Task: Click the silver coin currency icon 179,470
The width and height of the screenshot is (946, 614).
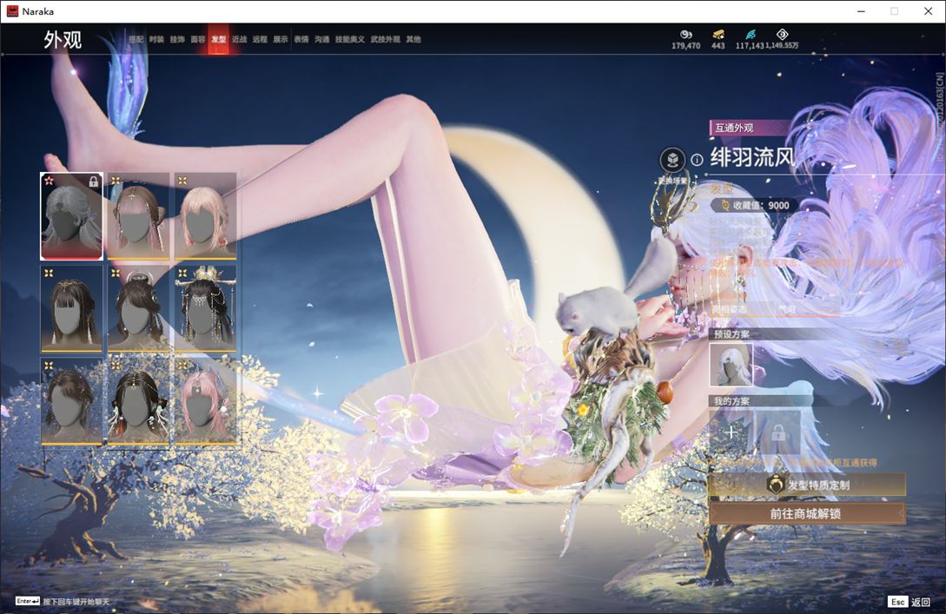Action: tap(686, 35)
